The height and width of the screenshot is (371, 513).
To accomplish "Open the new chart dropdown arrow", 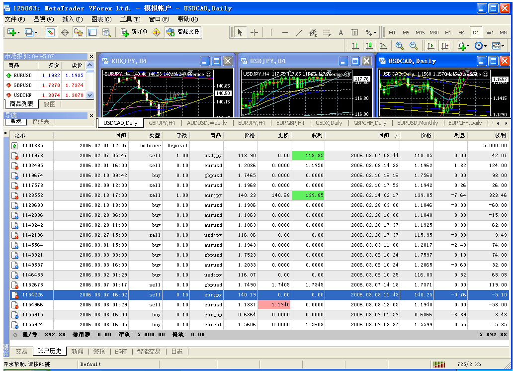I will 18,32.
